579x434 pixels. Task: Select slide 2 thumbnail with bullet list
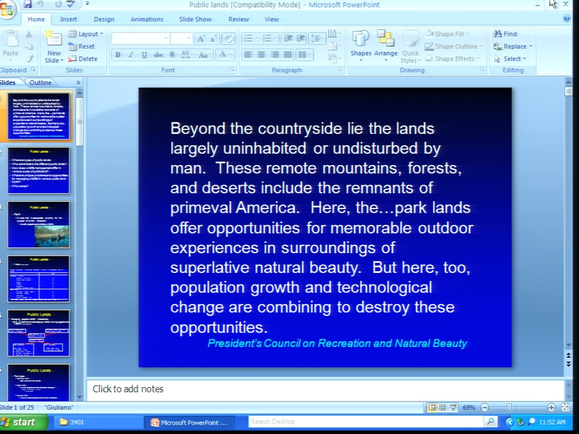click(x=39, y=170)
